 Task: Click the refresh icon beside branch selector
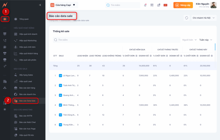186,18
